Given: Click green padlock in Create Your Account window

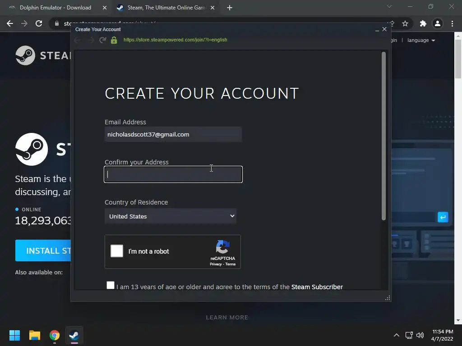Looking at the screenshot, I should point(114,40).
